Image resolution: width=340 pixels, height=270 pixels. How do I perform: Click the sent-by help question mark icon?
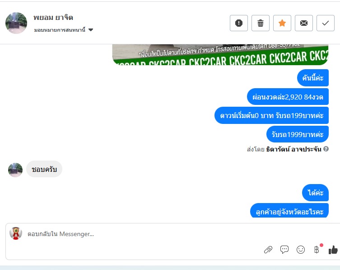pos(326,149)
